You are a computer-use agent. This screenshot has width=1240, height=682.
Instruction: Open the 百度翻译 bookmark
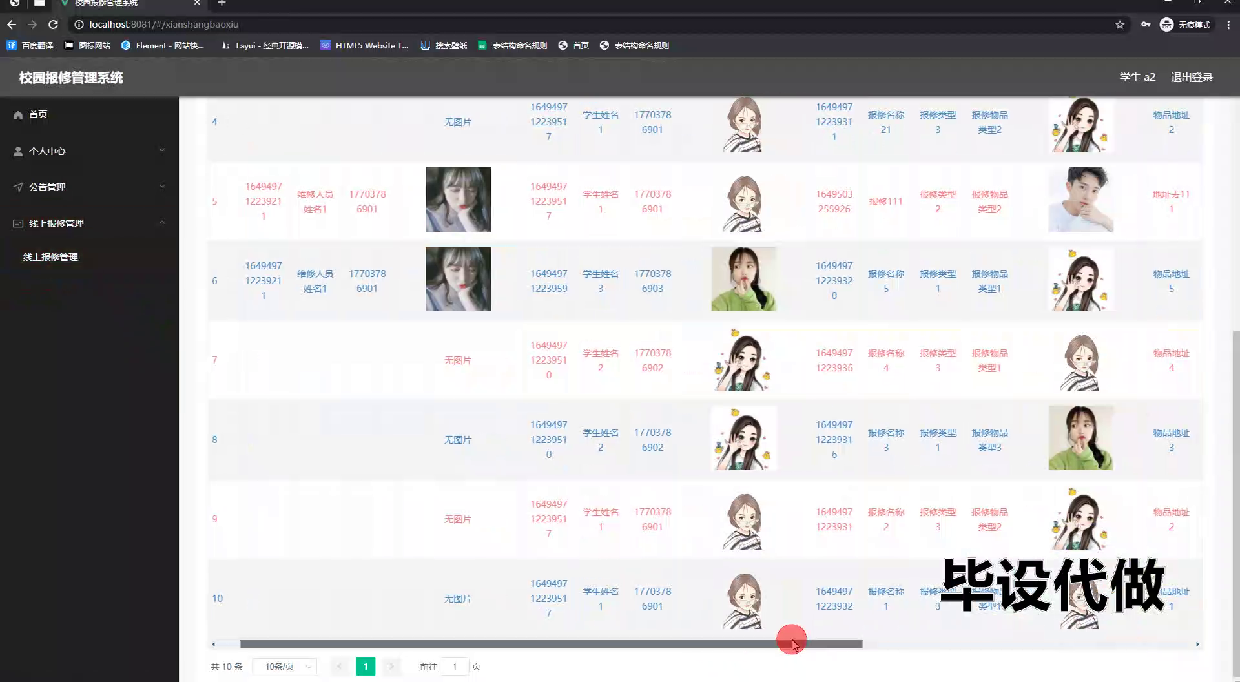point(30,45)
